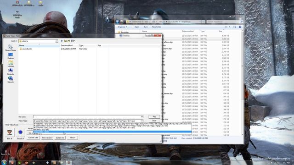This screenshot has width=294, height=165.
Task: Open Computer in the file dialog sidebar
Action: pos(11,71)
